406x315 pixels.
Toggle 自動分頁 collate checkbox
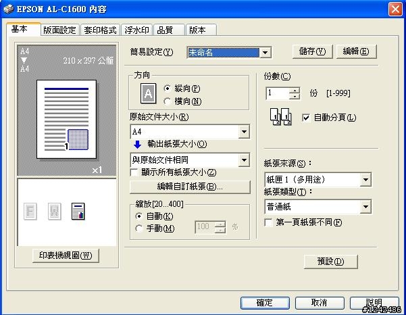[306, 118]
